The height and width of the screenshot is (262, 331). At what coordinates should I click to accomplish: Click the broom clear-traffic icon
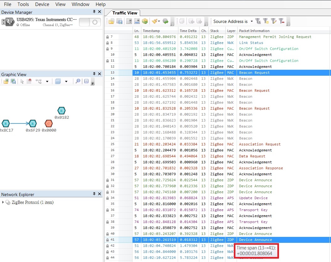(x=154, y=21)
